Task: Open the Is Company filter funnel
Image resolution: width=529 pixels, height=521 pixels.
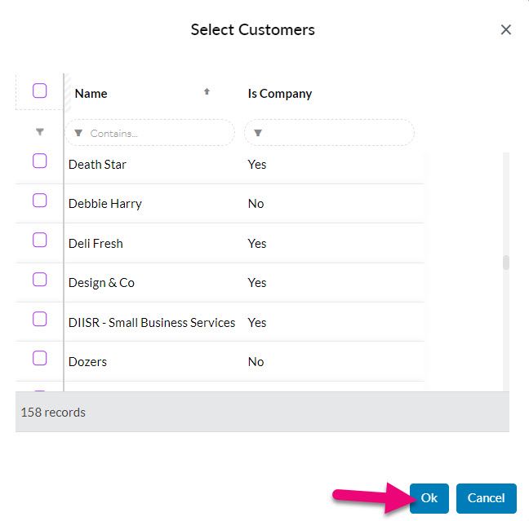Action: click(258, 133)
